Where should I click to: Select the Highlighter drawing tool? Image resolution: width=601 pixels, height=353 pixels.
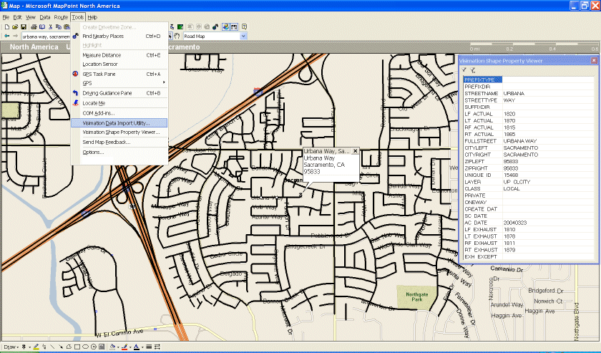[x=36, y=347]
